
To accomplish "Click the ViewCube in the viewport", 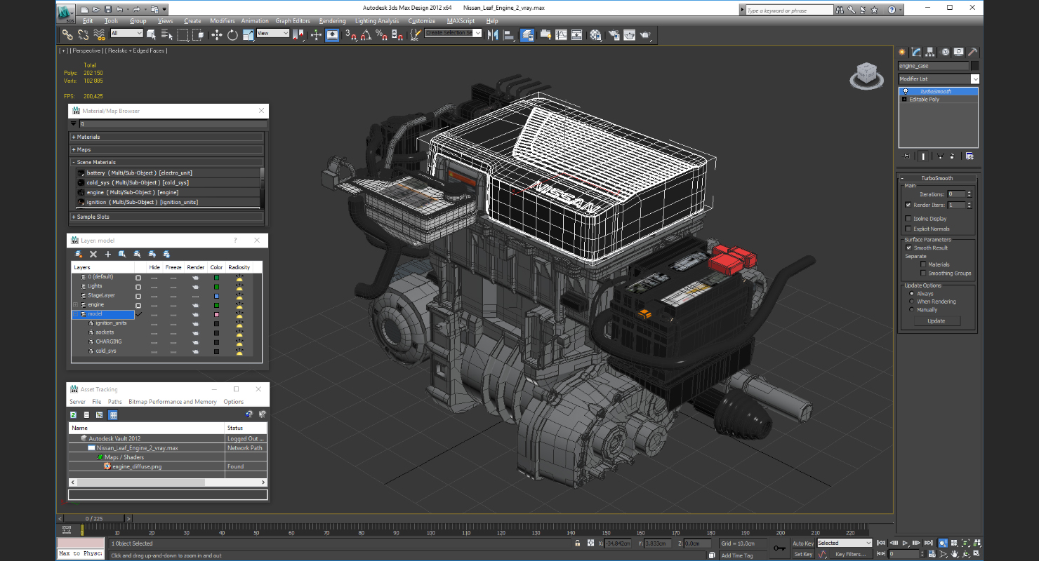I will click(866, 75).
